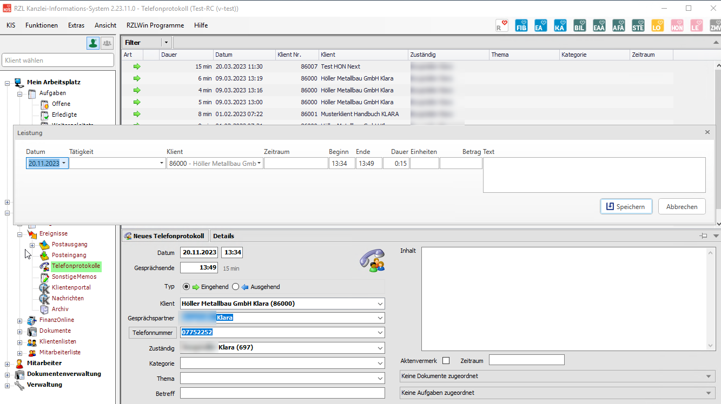Open the Filter dropdown arrow

pyautogui.click(x=166, y=42)
